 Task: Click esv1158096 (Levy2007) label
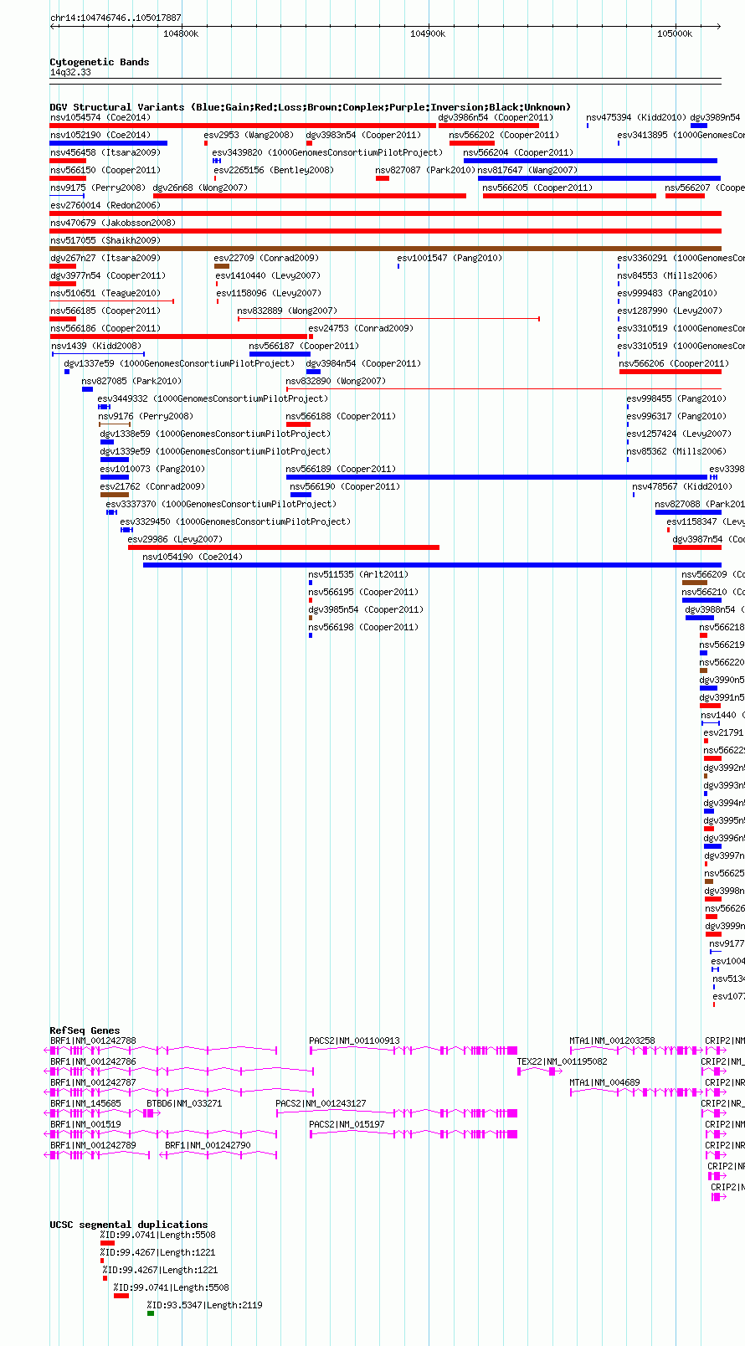coord(269,293)
